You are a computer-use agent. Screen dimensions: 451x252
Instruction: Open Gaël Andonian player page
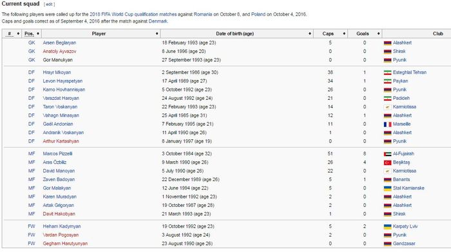tap(58, 124)
